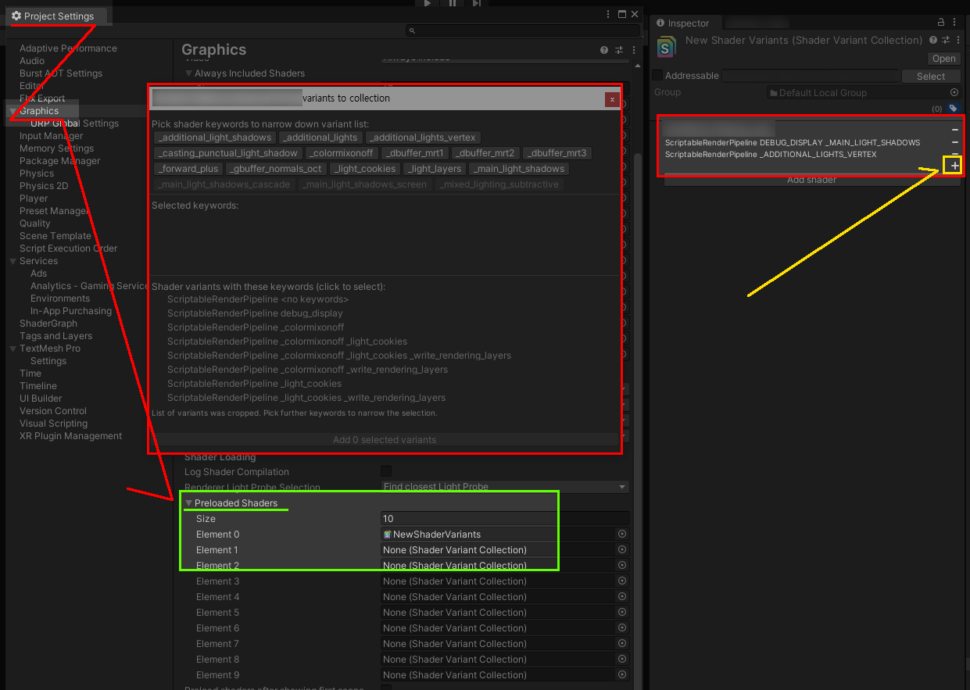
Task: Select Quality in settings list
Action: pos(35,223)
